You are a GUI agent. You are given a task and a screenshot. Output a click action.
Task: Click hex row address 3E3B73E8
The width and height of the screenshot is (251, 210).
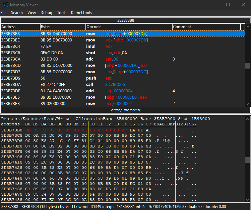click(x=12, y=146)
